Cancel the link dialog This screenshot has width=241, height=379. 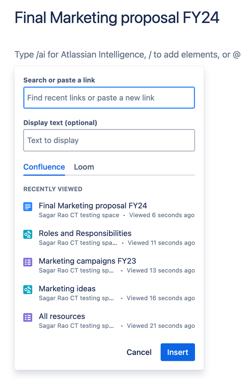pos(139,352)
